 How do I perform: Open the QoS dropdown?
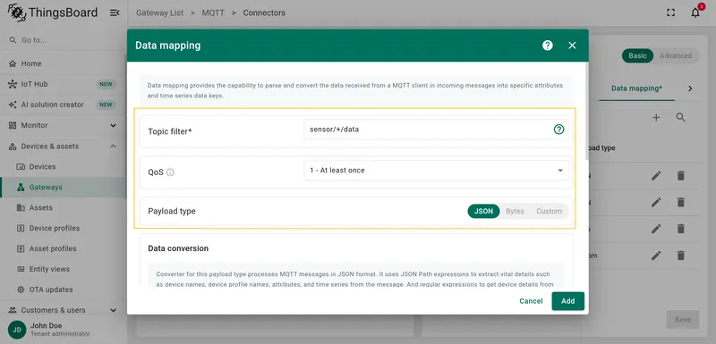[437, 171]
